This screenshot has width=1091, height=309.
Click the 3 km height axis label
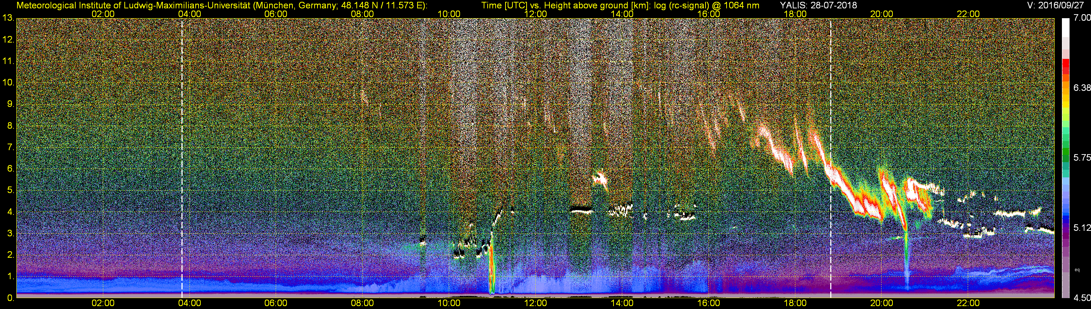[x=11, y=233]
